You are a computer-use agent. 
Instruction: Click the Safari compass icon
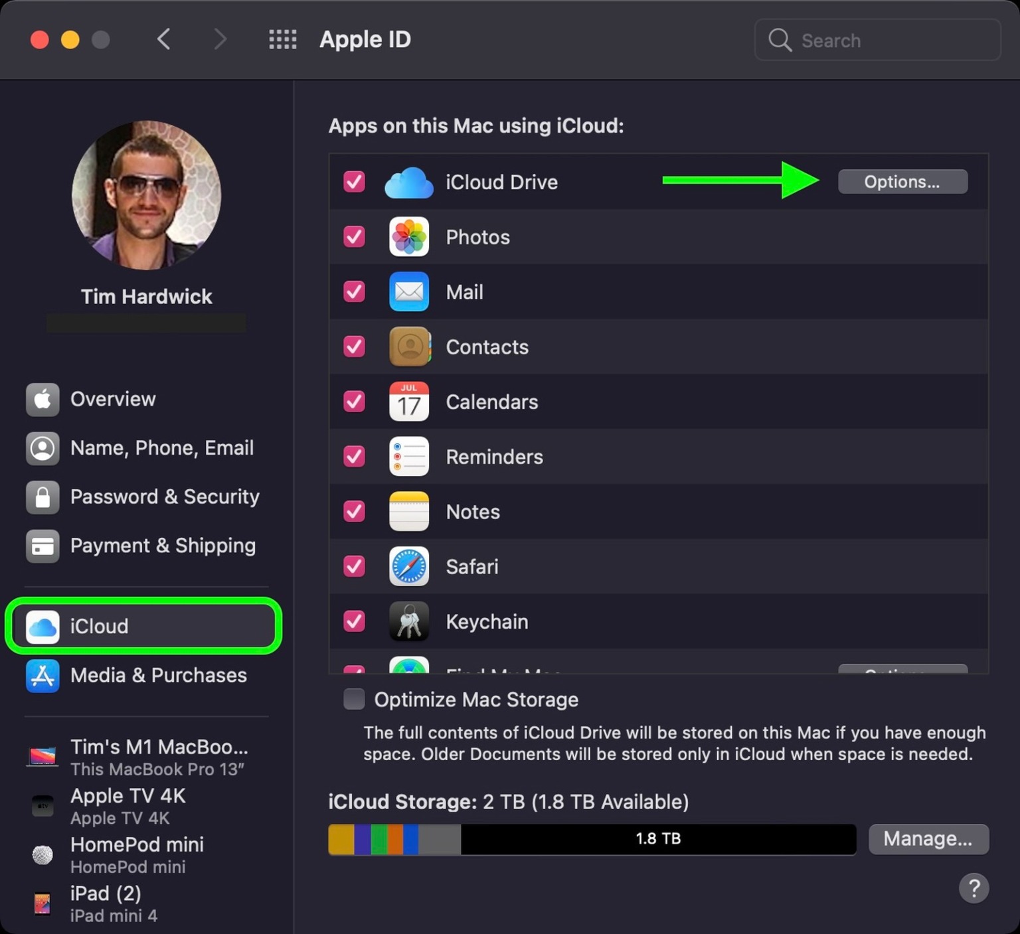(x=409, y=566)
